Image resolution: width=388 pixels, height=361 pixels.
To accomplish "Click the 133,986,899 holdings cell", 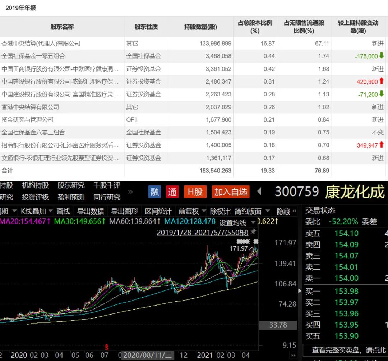I will coord(215,44).
